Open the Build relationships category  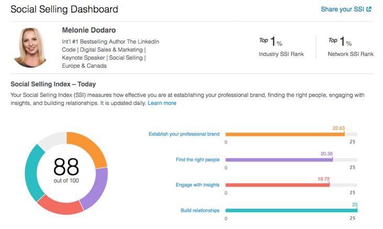click(200, 211)
